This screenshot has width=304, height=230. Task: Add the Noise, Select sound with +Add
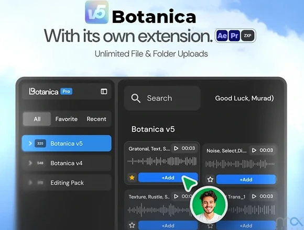click(246, 179)
